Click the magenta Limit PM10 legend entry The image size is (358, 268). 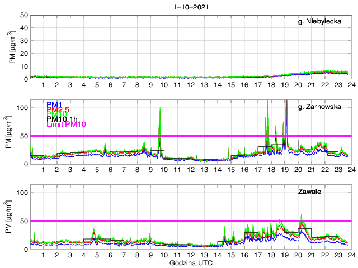point(67,126)
